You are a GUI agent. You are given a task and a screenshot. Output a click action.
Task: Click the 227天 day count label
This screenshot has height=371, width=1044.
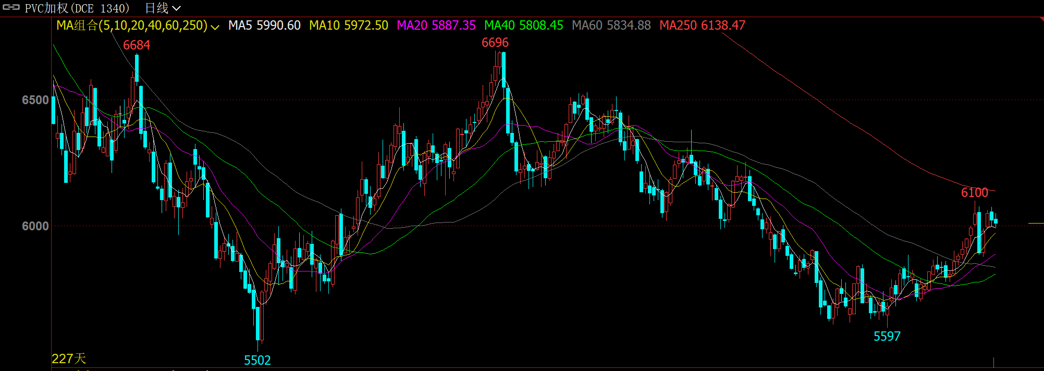click(x=69, y=358)
